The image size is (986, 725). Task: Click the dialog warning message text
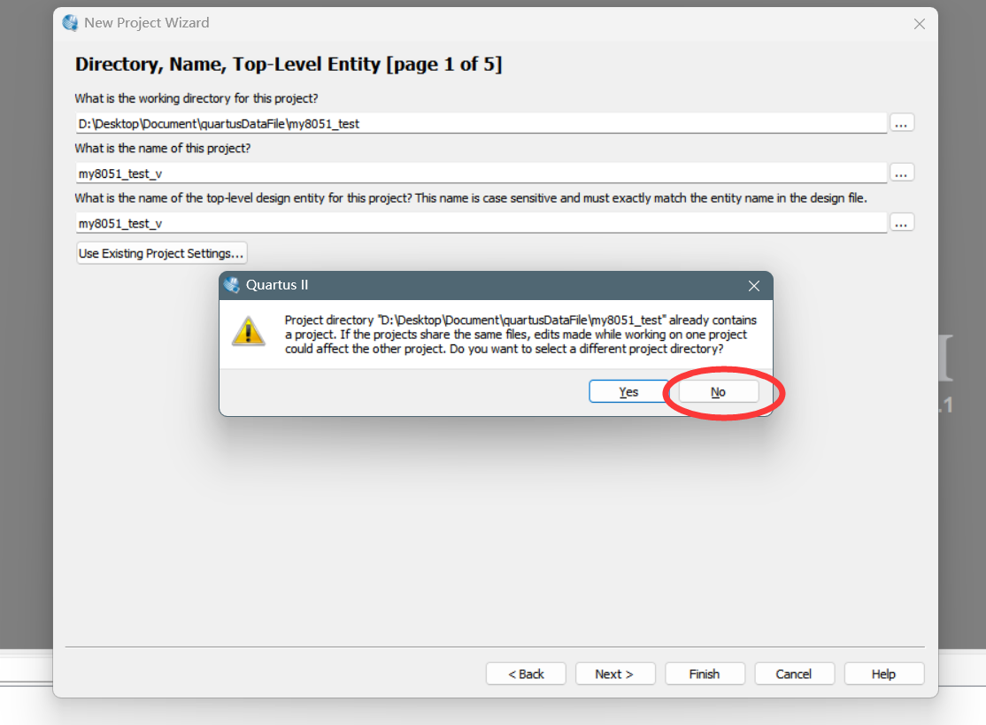(520, 335)
